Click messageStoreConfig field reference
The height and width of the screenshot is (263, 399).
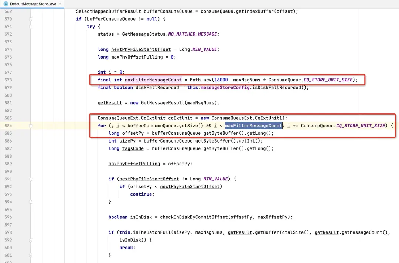click(x=225, y=88)
